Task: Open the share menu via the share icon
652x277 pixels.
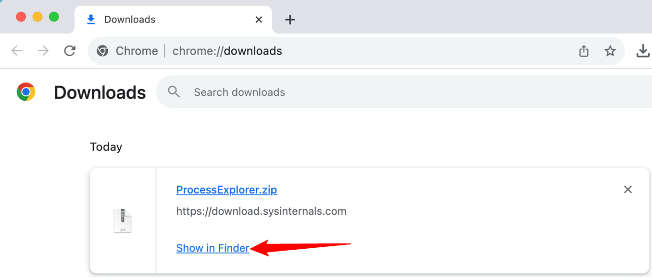Action: [x=584, y=50]
